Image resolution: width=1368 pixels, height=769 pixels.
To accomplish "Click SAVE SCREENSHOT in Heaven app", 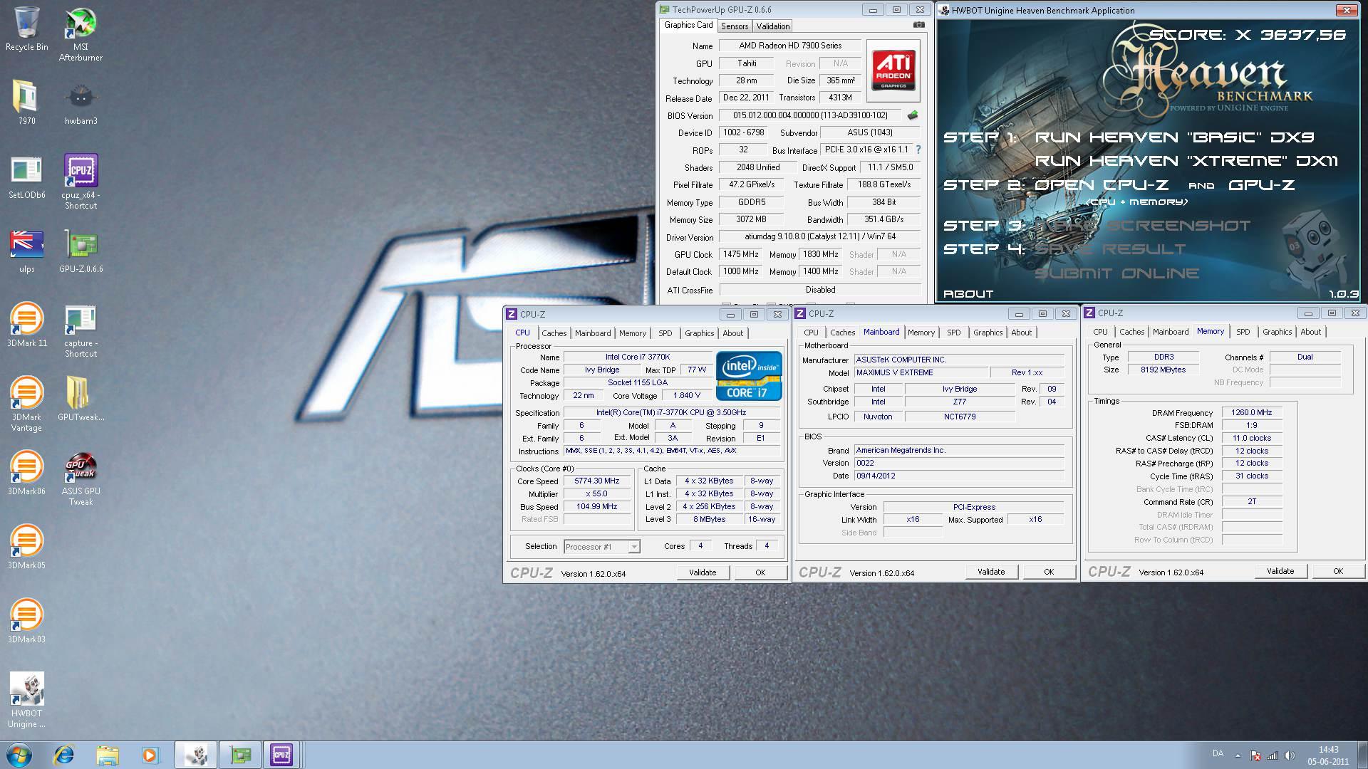I will 1143,226.
